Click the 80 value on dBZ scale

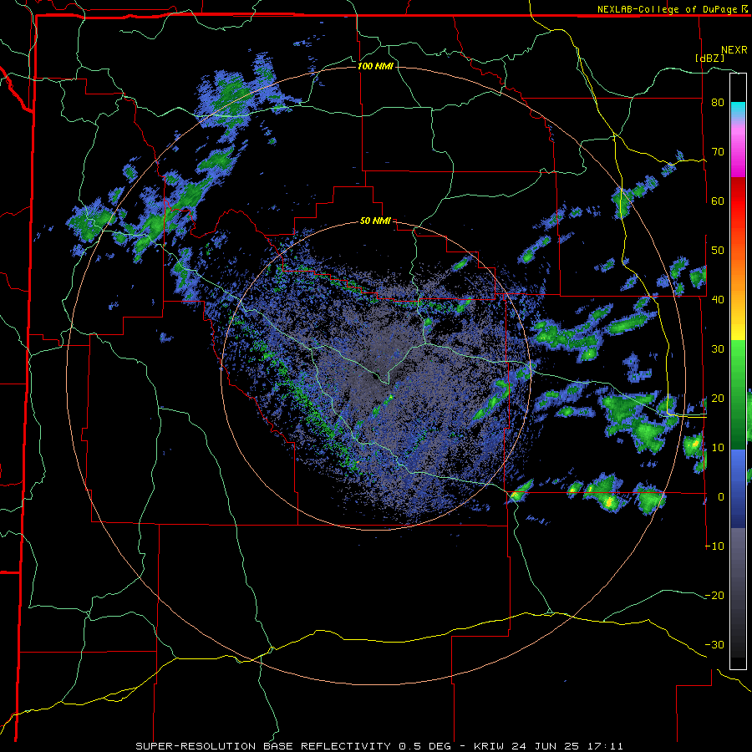[x=718, y=103]
